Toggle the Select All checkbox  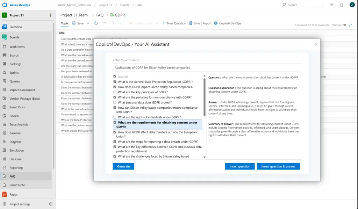(115, 77)
